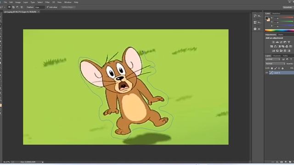Screen dimensions: 294x165
Task: Toggle lock position
Action: tap(279, 68)
